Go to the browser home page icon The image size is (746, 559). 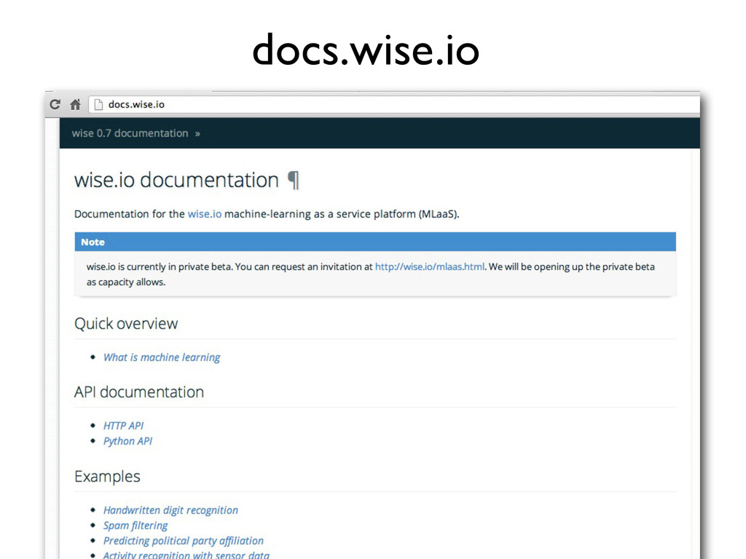click(75, 104)
